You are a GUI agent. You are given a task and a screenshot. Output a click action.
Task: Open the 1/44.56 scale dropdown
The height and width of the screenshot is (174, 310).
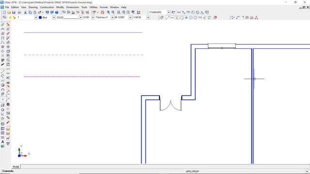[148, 17]
